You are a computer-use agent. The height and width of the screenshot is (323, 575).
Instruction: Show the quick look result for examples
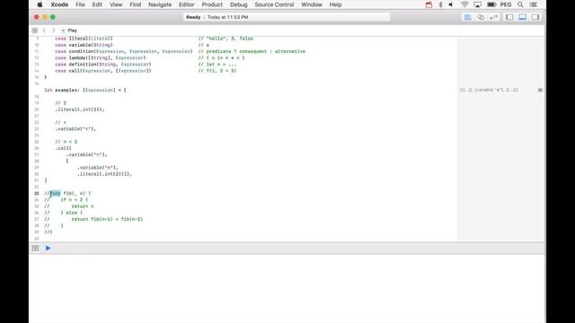[x=540, y=90]
